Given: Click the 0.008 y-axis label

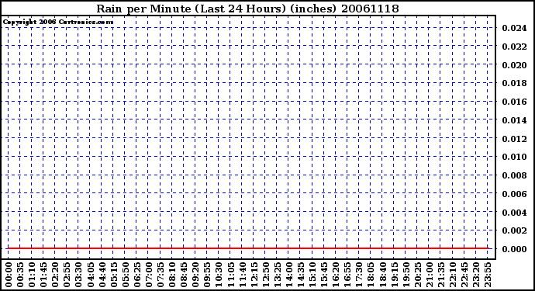Looking at the screenshot, I should tap(514, 175).
